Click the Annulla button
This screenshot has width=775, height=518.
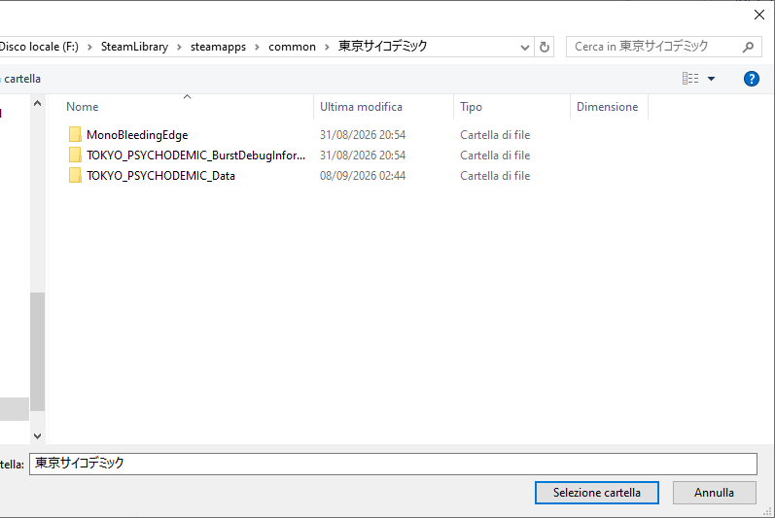(714, 493)
